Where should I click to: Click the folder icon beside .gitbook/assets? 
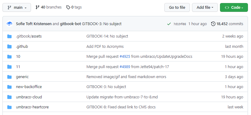click(9, 36)
